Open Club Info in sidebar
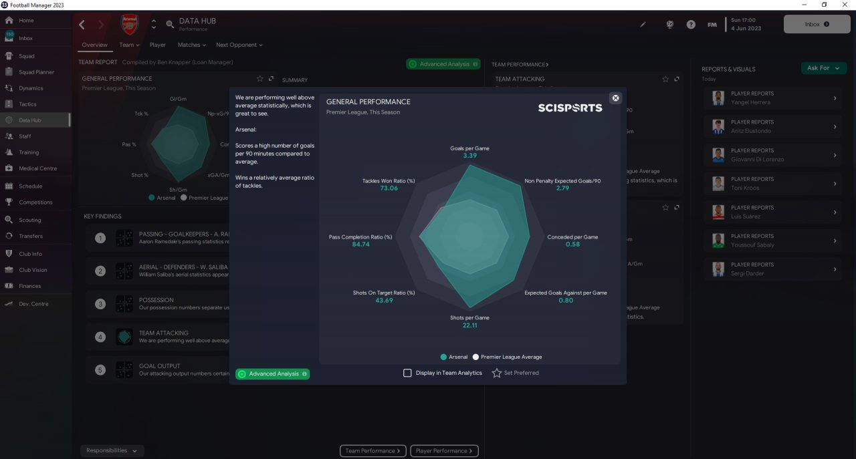Screen dimensions: 856x459 click(x=35, y=254)
